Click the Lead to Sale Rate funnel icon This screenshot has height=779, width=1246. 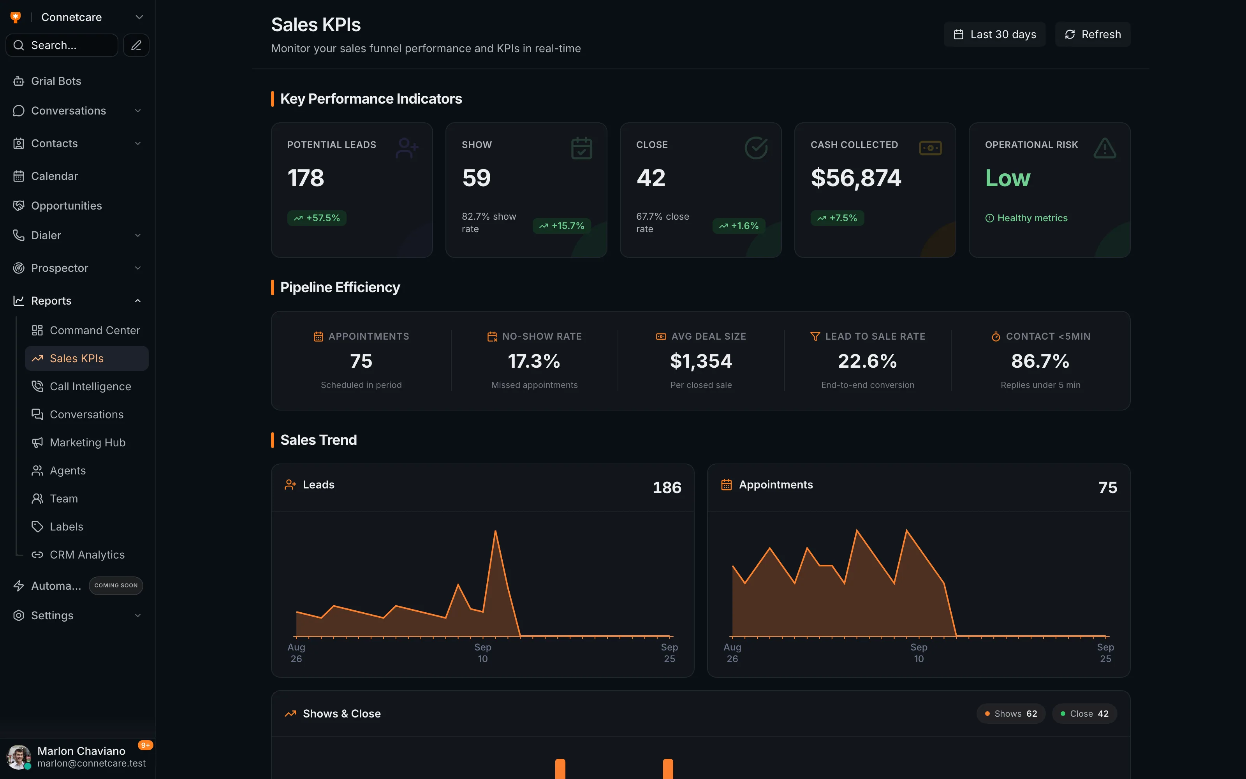(815, 337)
